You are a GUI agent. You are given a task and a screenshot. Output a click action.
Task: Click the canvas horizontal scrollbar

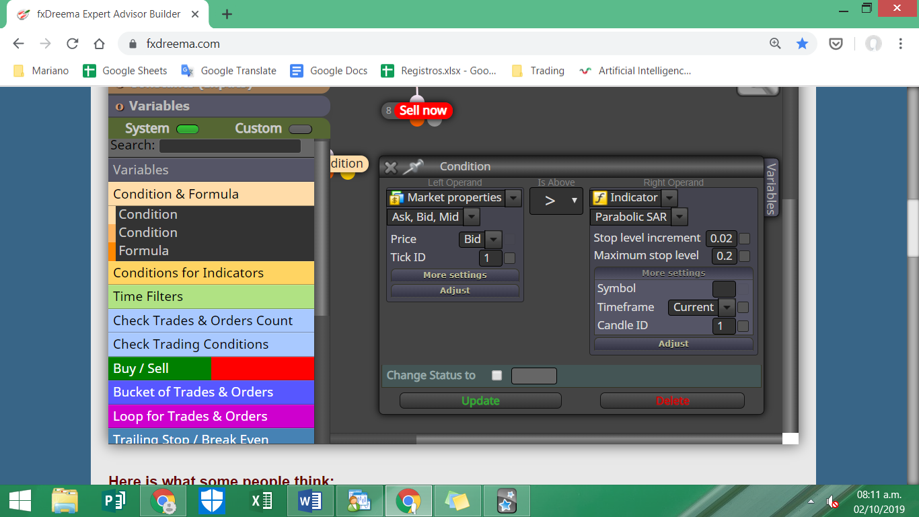point(599,439)
